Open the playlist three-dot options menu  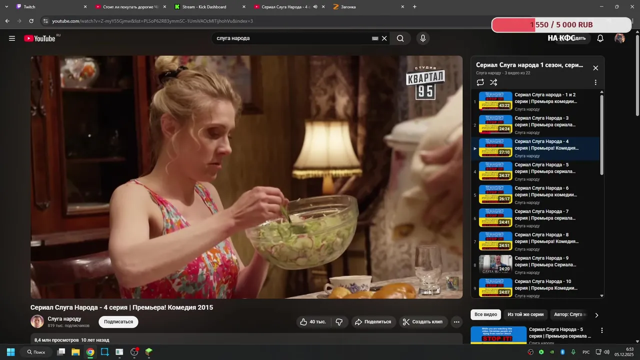pos(595,82)
